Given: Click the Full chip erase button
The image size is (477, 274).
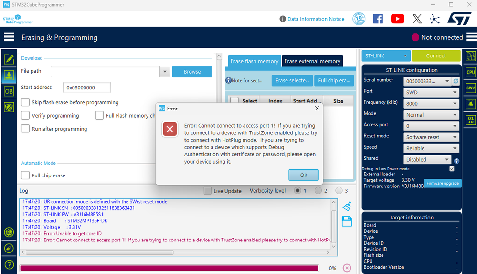Looking at the screenshot, I should tap(334, 80).
